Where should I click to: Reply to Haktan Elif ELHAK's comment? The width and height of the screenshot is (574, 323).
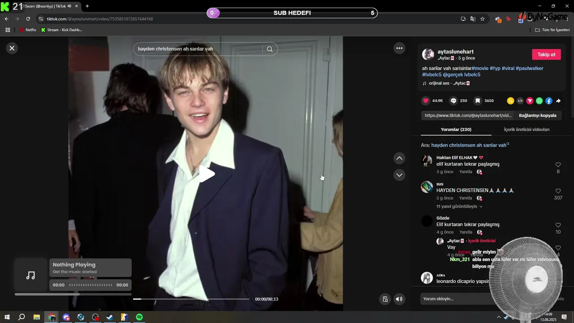pos(465,172)
